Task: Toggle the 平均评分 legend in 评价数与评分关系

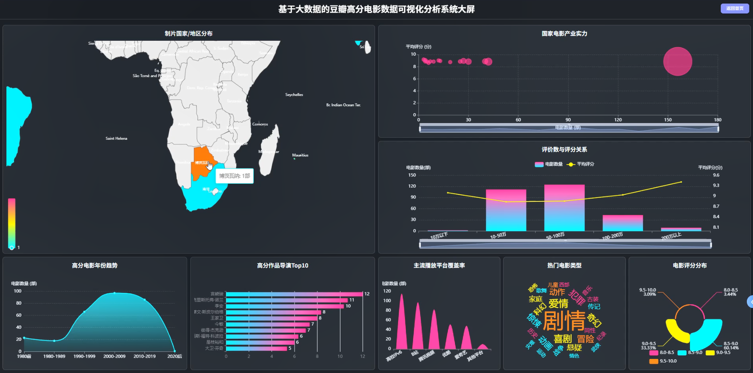Action: (x=580, y=164)
